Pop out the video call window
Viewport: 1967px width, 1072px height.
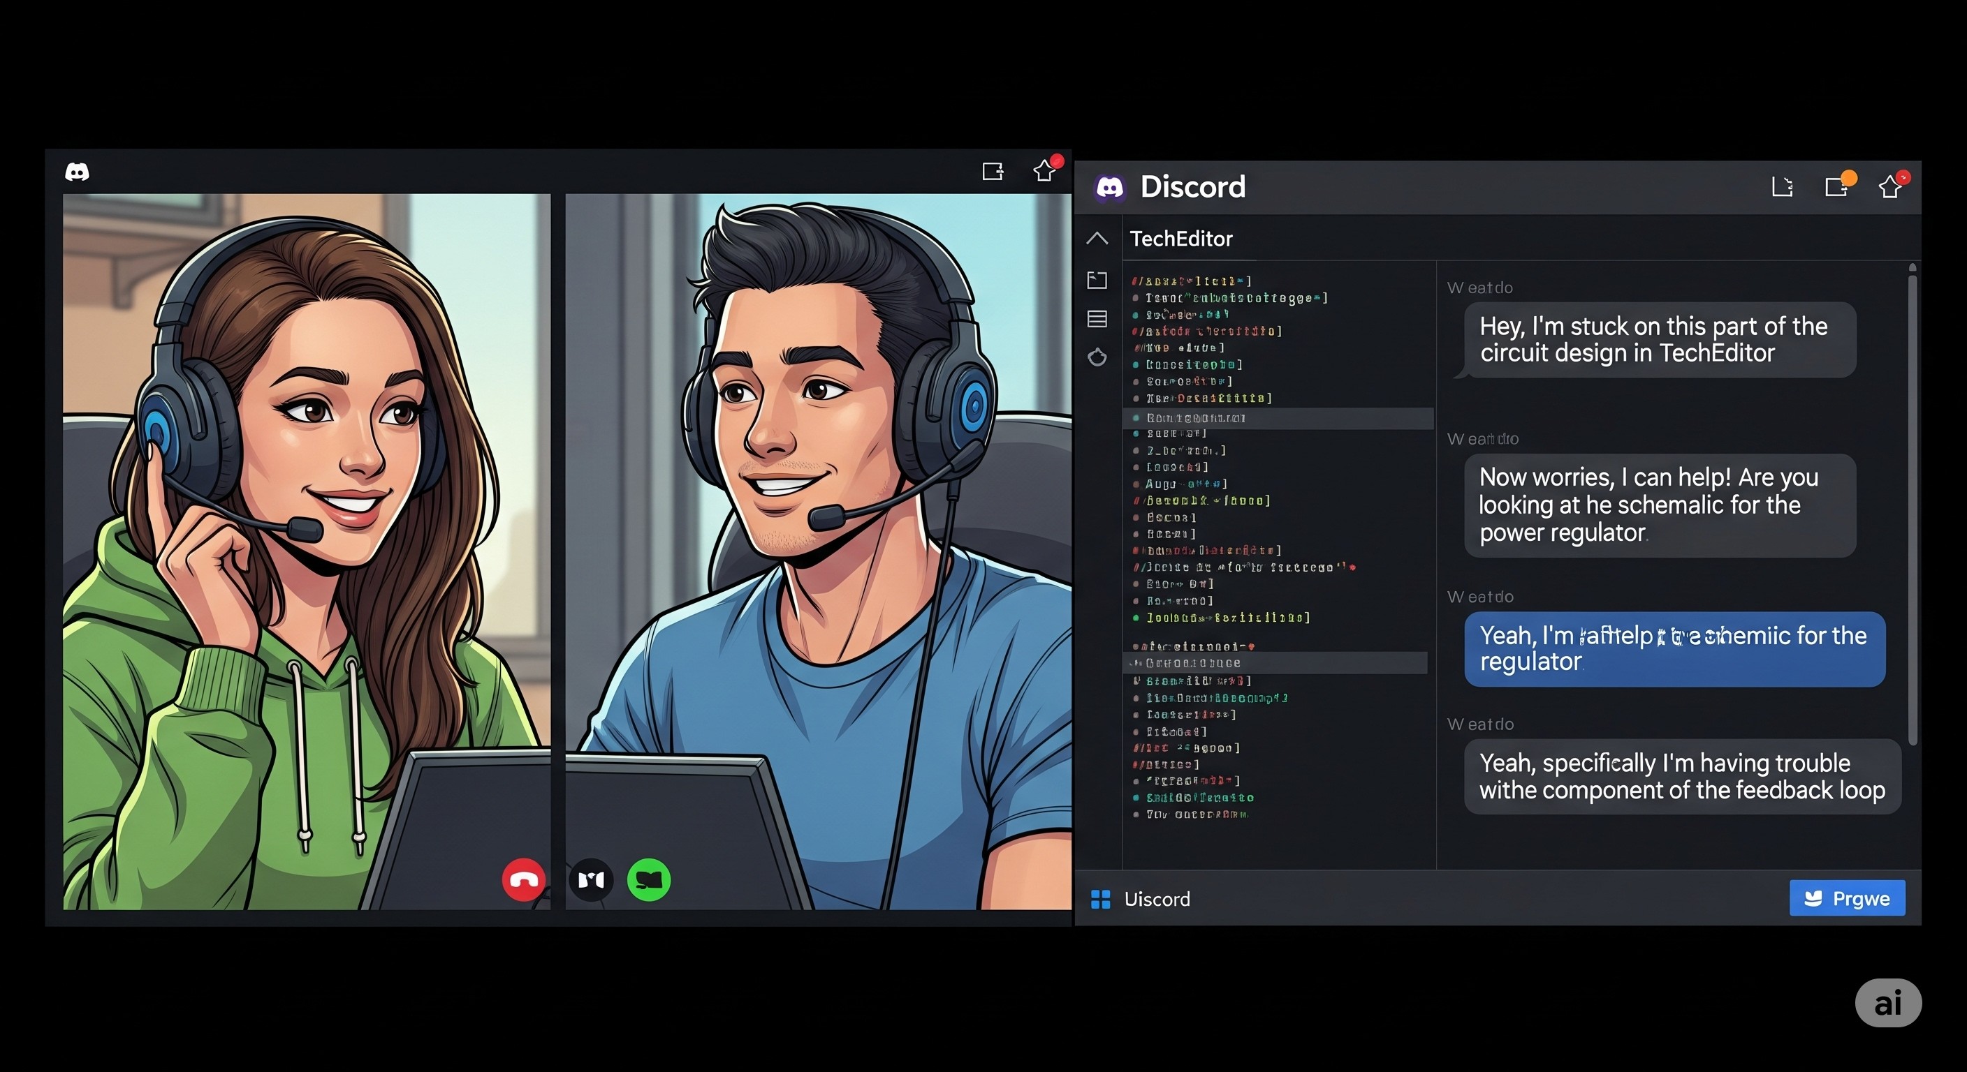992,171
